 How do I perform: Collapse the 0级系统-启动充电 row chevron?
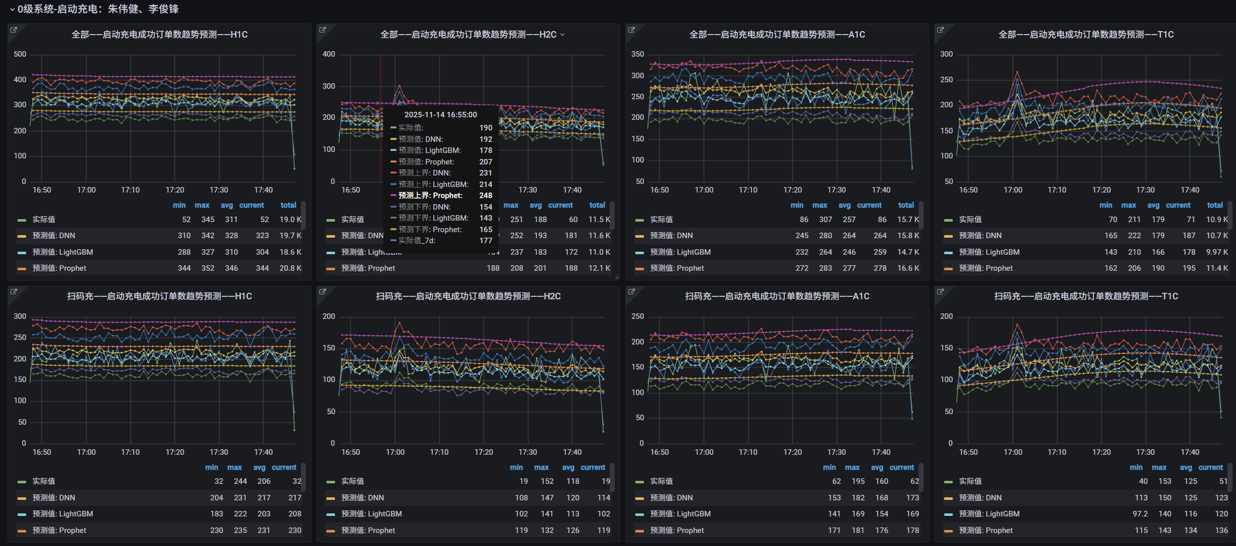tap(12, 9)
